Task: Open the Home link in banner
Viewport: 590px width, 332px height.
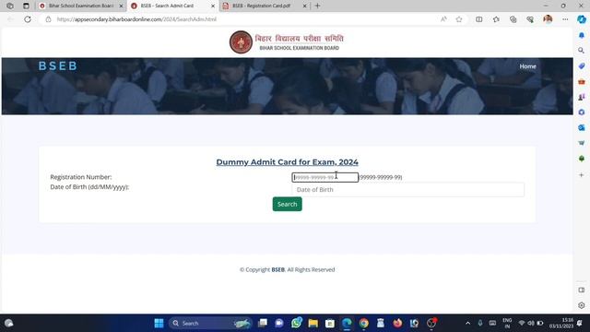Action: tap(527, 66)
